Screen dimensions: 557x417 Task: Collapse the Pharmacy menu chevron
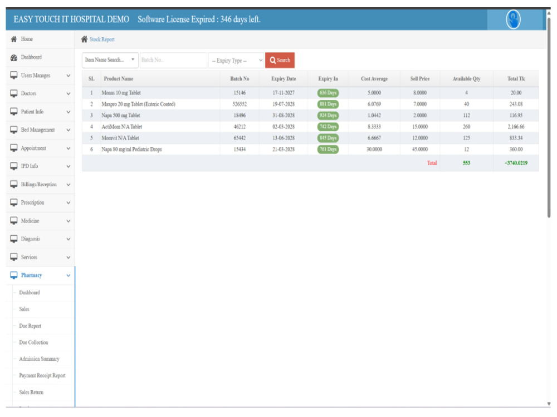tap(68, 276)
